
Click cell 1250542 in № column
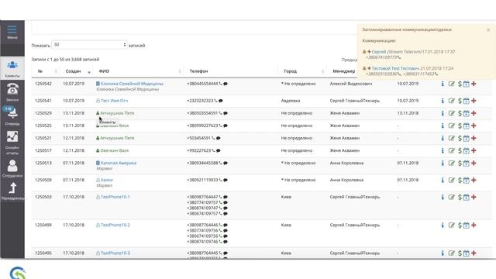[43, 84]
